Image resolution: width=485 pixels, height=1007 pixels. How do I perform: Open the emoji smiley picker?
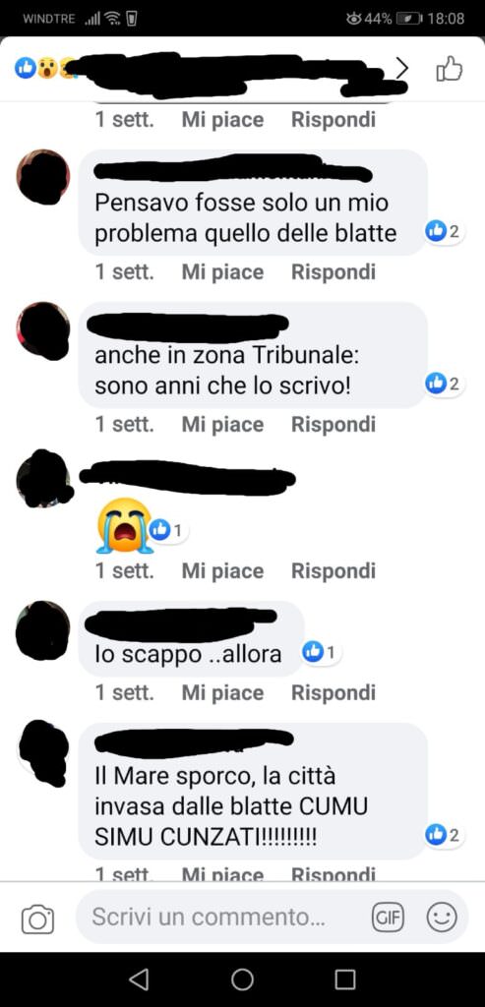point(442,918)
